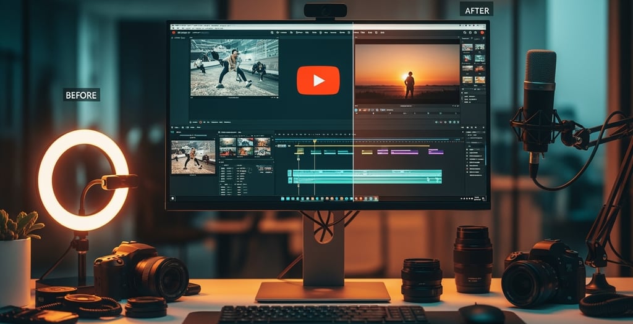Select the lower cyan audio waveform track
This screenshot has width=633, height=324.
(x=367, y=180)
